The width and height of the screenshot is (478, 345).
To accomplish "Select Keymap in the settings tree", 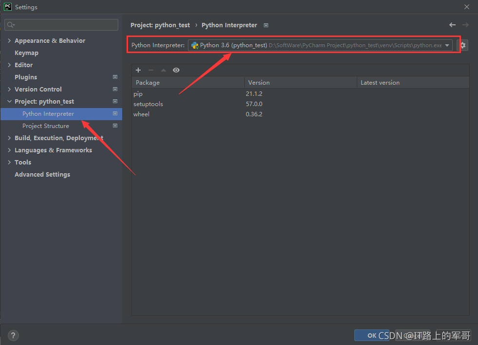I will [26, 53].
